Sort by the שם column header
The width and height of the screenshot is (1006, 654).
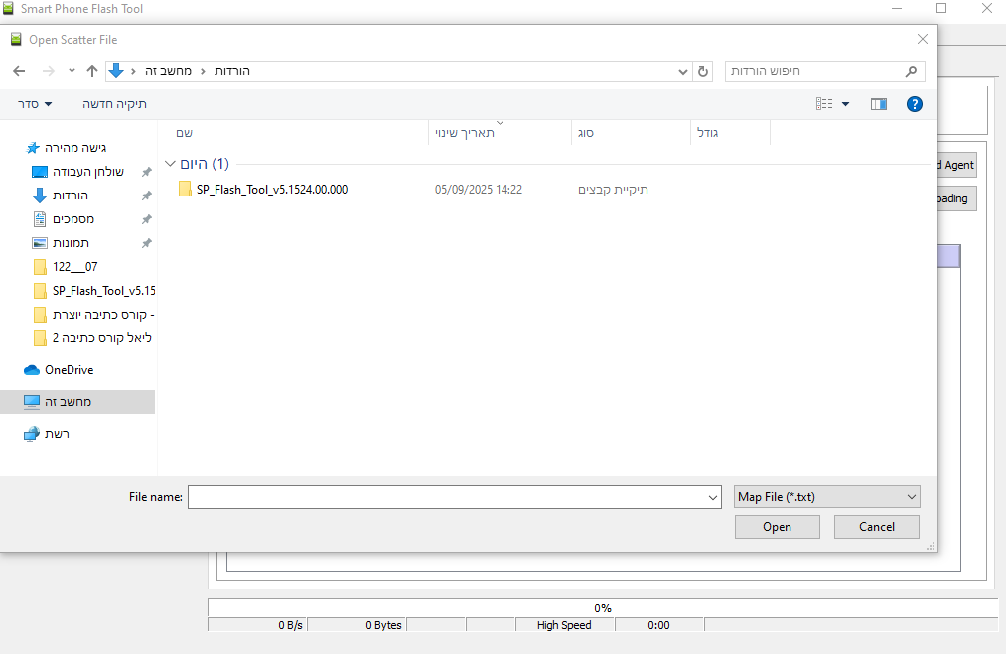293,133
